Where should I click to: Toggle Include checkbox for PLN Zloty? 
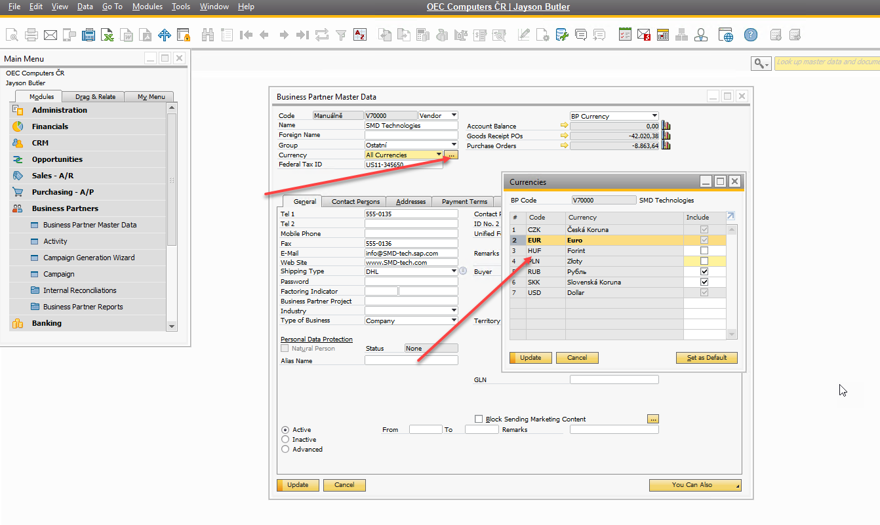[704, 261]
